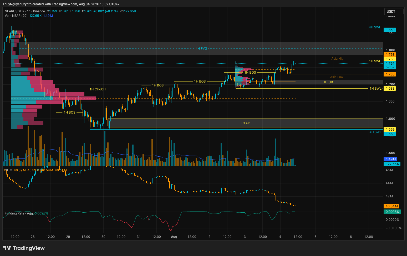Click the Low value L1.758 in the legend
The image size is (407, 256).
coord(75,11)
